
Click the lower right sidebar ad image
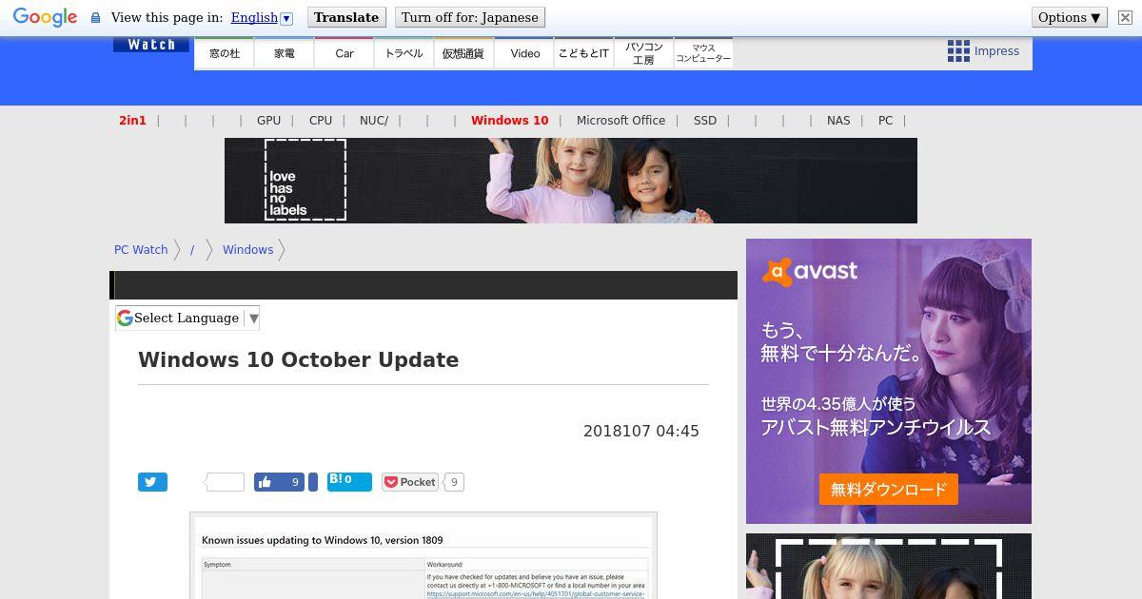pos(889,566)
